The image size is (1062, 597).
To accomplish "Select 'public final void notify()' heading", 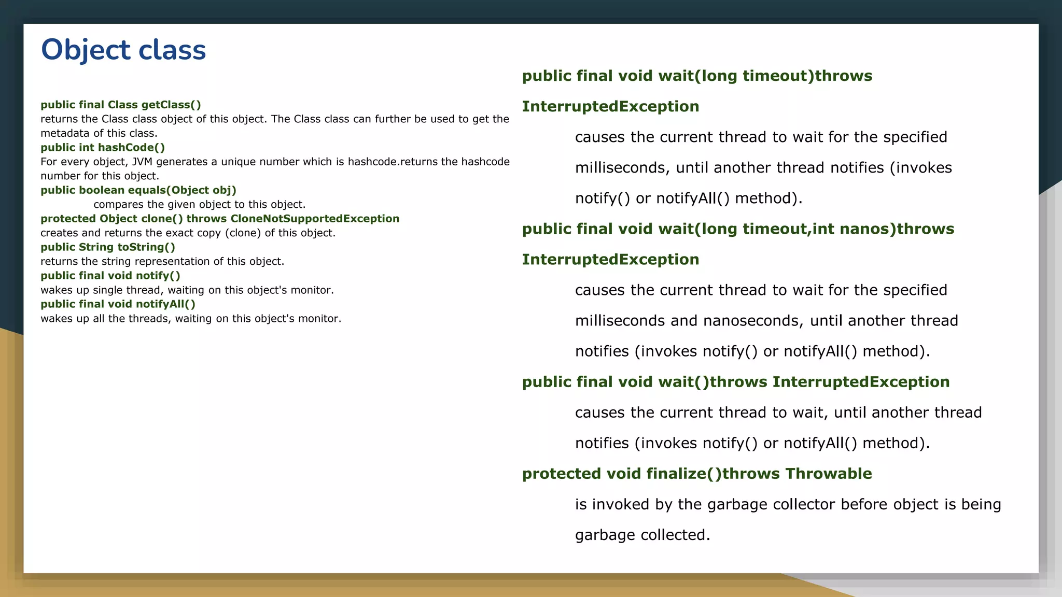I will (110, 276).
